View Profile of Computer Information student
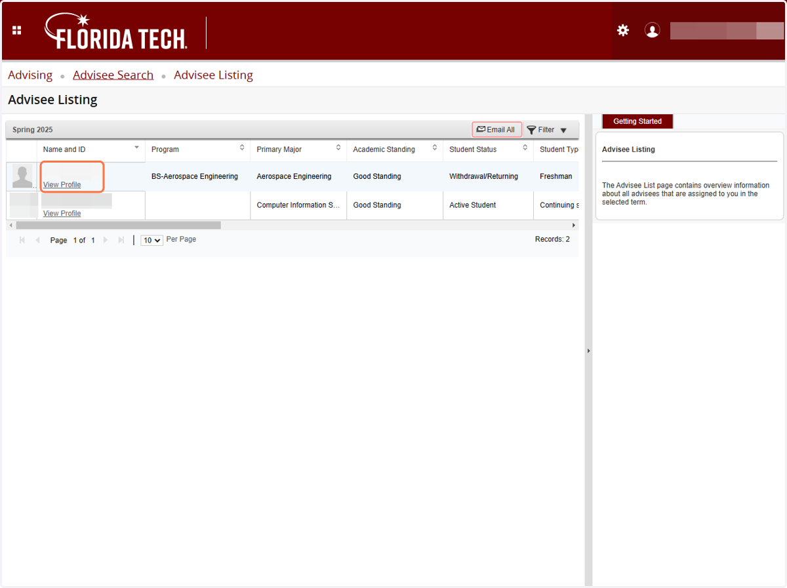 62,214
